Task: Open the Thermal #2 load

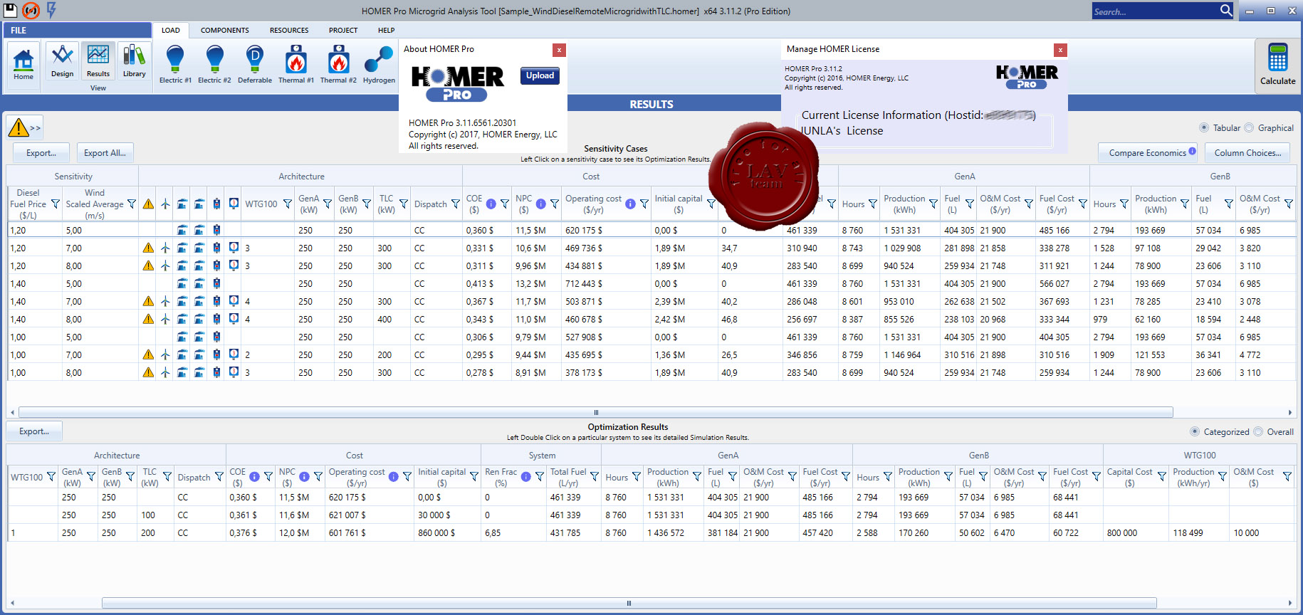Action: click(x=338, y=65)
